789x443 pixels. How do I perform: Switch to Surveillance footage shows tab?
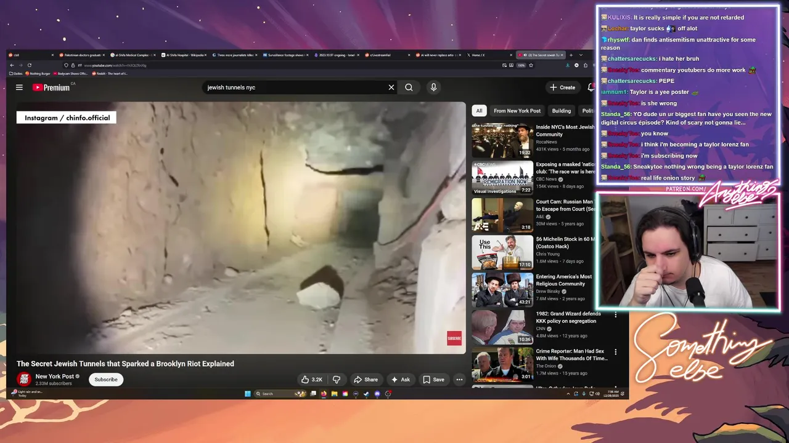[x=286, y=55]
